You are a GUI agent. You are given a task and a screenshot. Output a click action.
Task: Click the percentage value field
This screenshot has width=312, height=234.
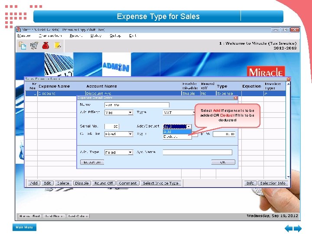tap(224, 134)
